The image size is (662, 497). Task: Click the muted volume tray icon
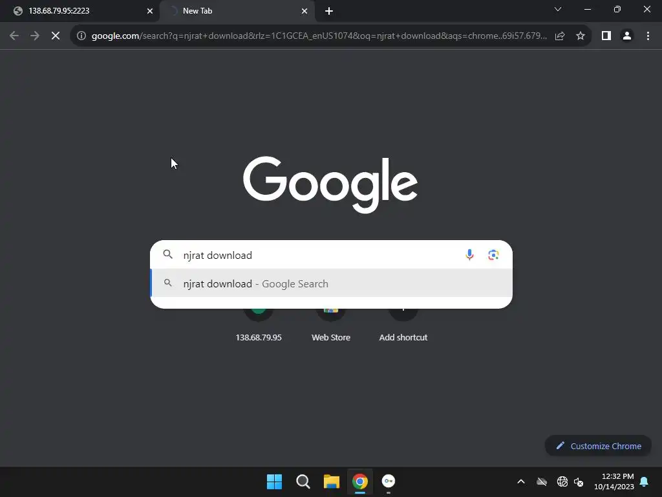579,481
